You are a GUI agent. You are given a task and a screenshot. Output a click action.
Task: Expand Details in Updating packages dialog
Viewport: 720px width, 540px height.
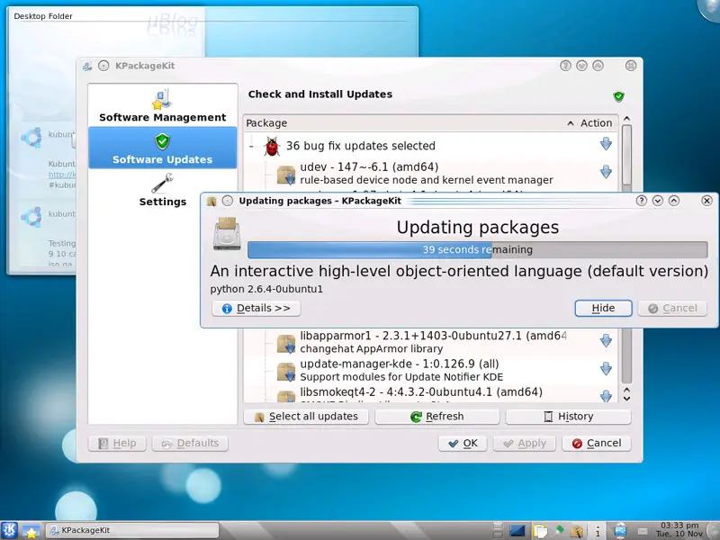click(x=256, y=308)
